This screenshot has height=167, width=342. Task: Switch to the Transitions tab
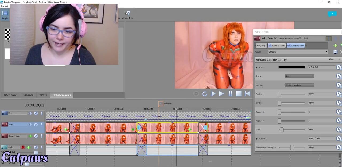pyautogui.click(x=28, y=95)
